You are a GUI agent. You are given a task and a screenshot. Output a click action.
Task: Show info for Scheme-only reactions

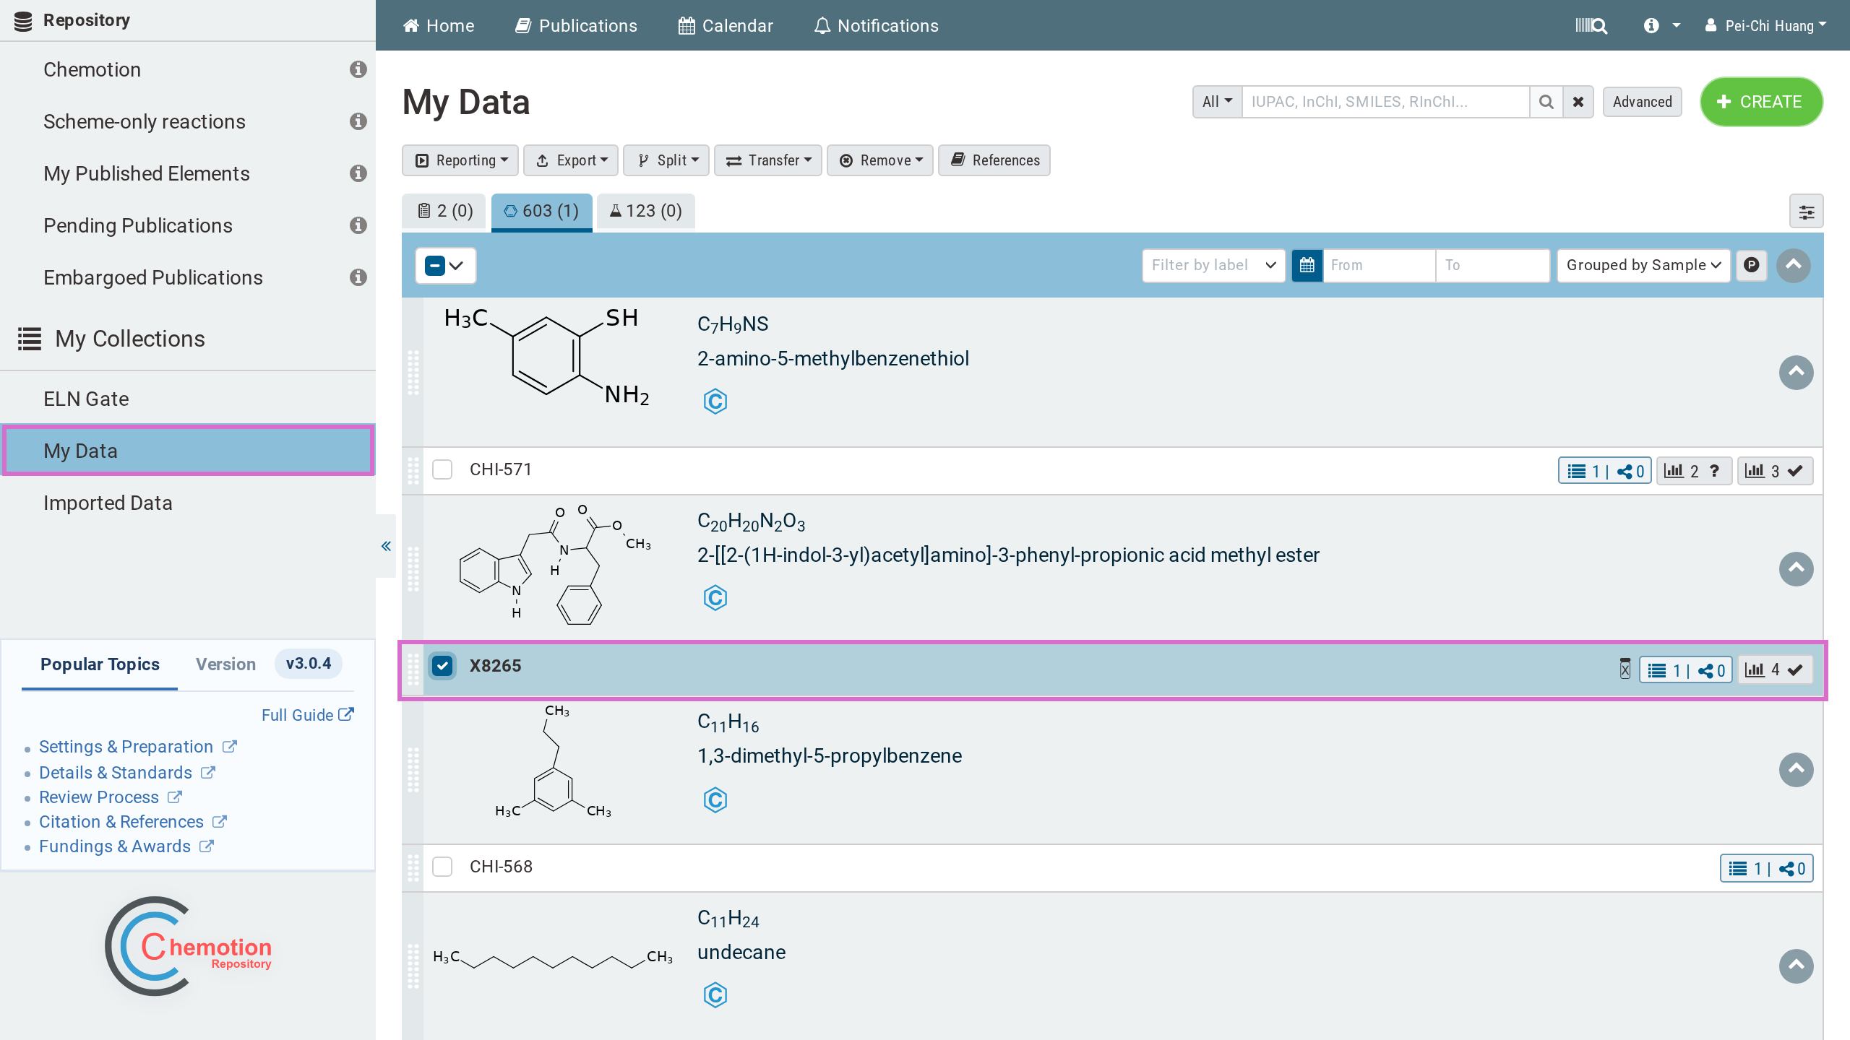coord(358,121)
